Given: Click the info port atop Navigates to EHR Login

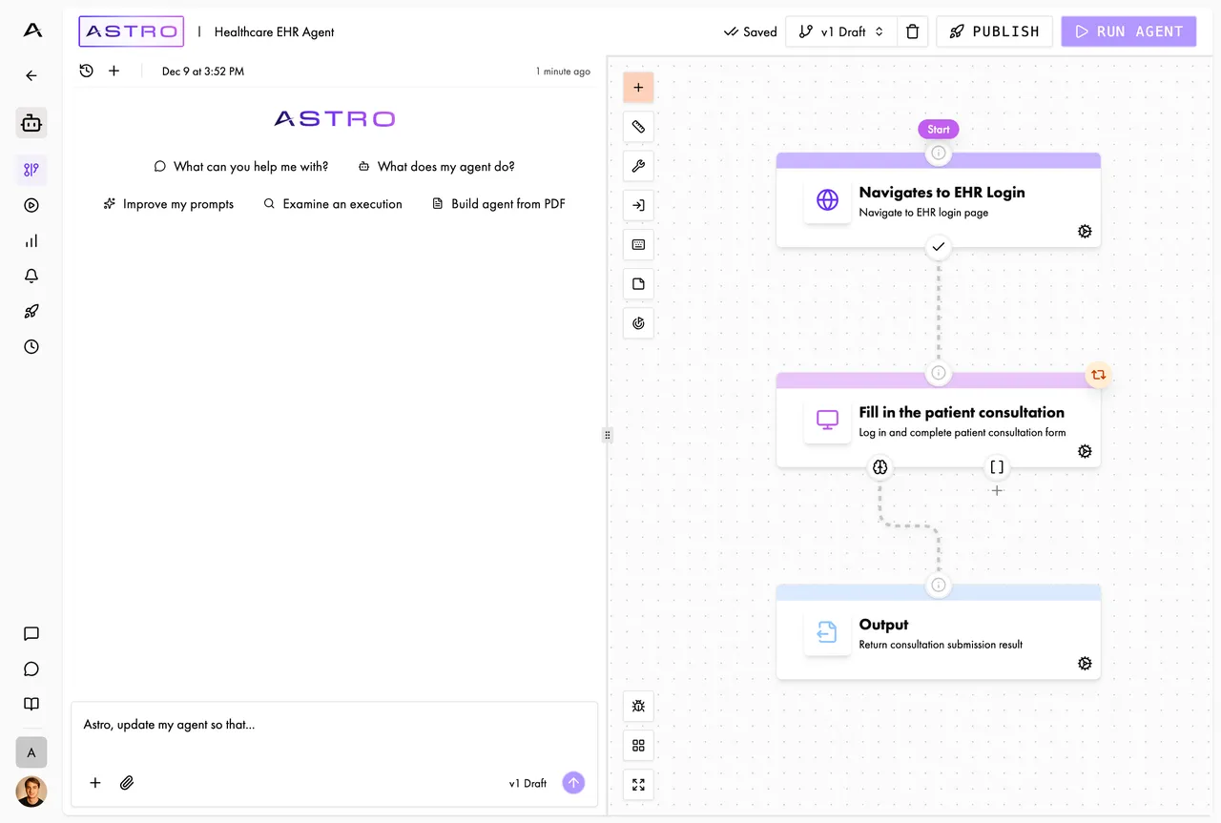Looking at the screenshot, I should tap(939, 153).
